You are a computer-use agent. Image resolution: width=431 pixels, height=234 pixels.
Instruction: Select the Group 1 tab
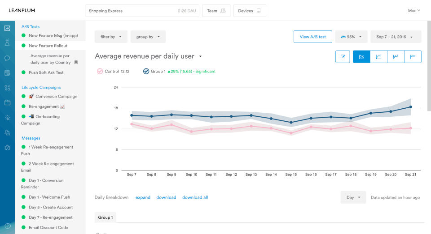[106, 217]
